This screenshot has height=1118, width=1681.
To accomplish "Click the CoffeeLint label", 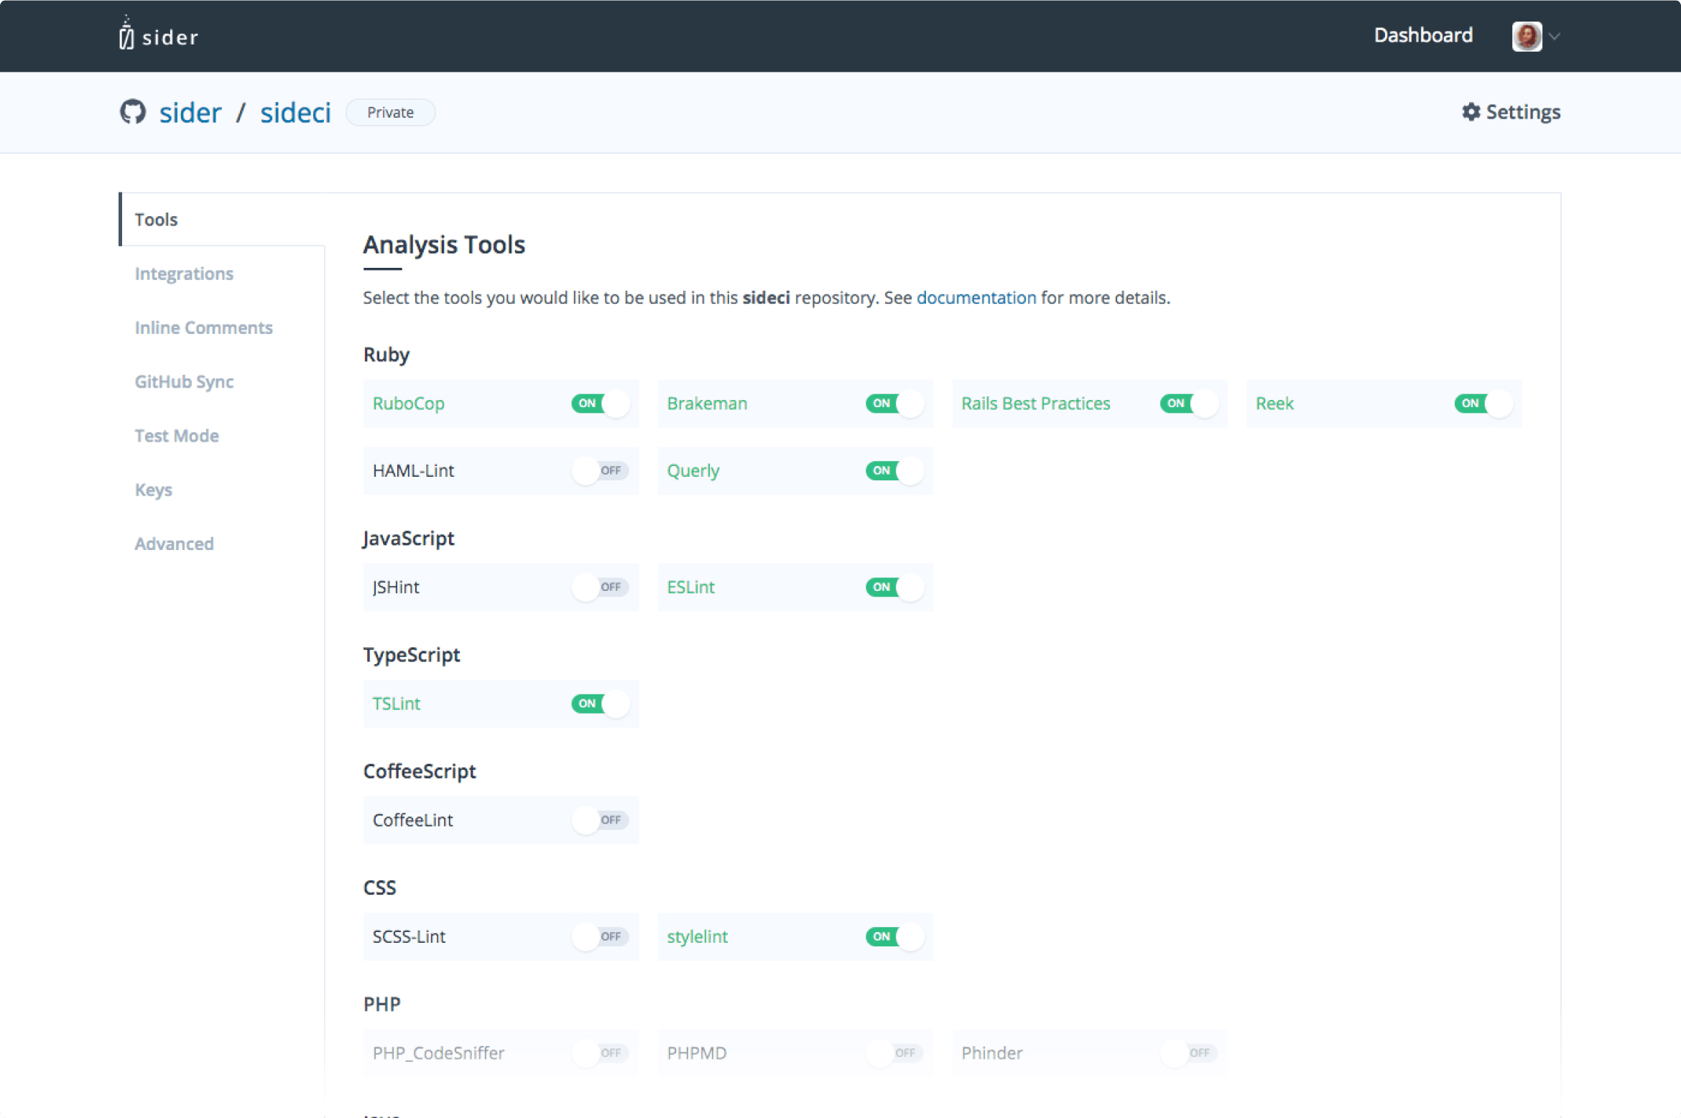I will pos(413,820).
